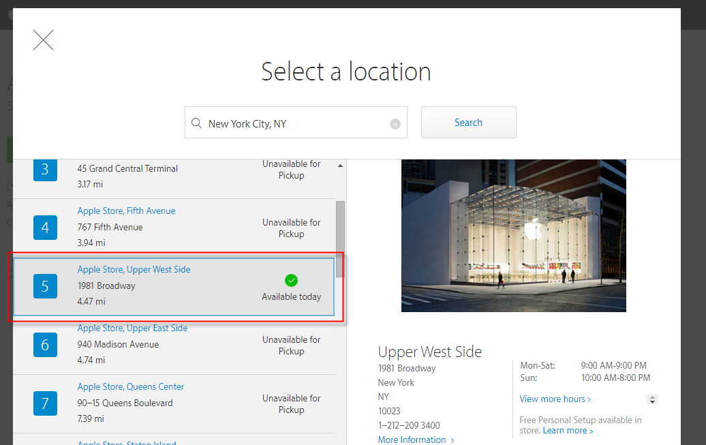Click the Select a location heading

(346, 72)
